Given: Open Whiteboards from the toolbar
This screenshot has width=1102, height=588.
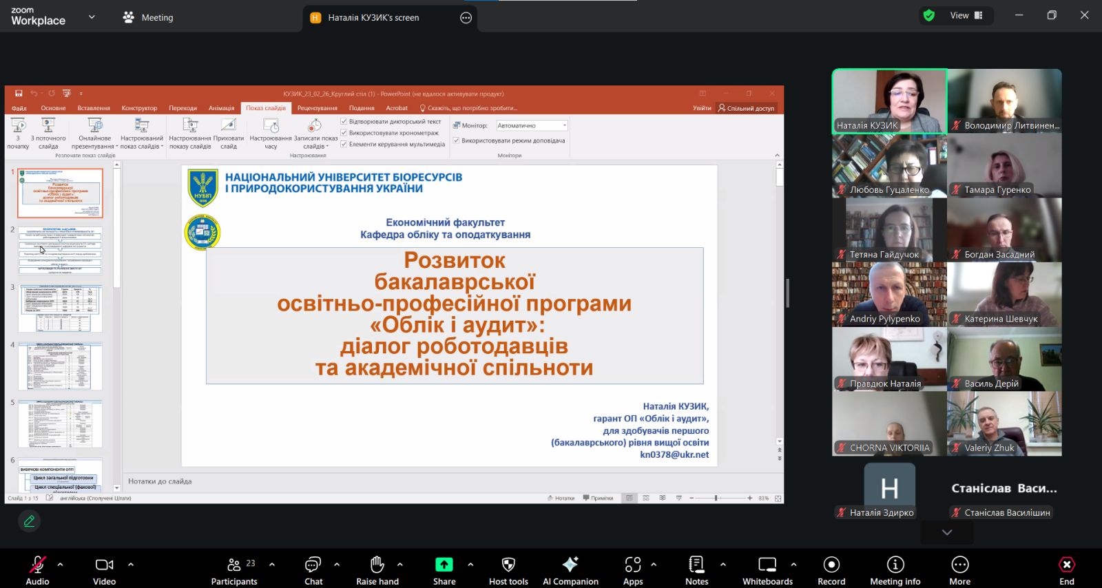Looking at the screenshot, I should (x=767, y=565).
